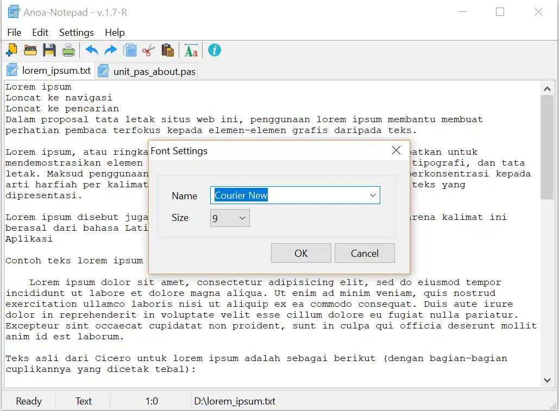Viewport: 559px width, 411px height.
Task: Expand the font Size dropdown
Action: 230,218
